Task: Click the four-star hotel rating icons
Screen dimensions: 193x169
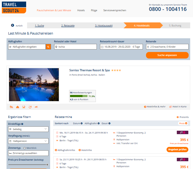Action: (116, 70)
